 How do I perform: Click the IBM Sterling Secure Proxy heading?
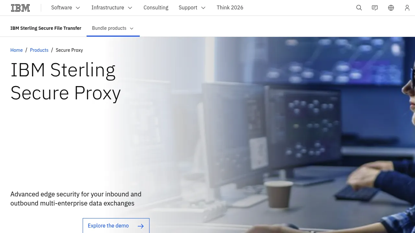click(65, 81)
